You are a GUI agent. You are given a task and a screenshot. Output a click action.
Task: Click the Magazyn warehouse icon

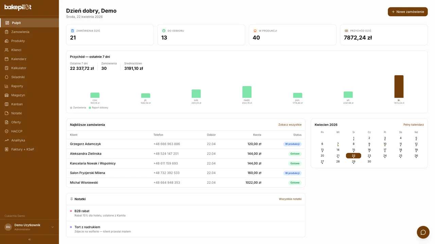(x=6, y=95)
